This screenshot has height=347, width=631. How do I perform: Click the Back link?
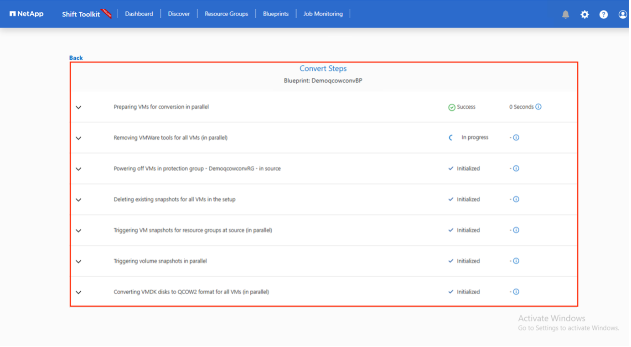point(76,58)
